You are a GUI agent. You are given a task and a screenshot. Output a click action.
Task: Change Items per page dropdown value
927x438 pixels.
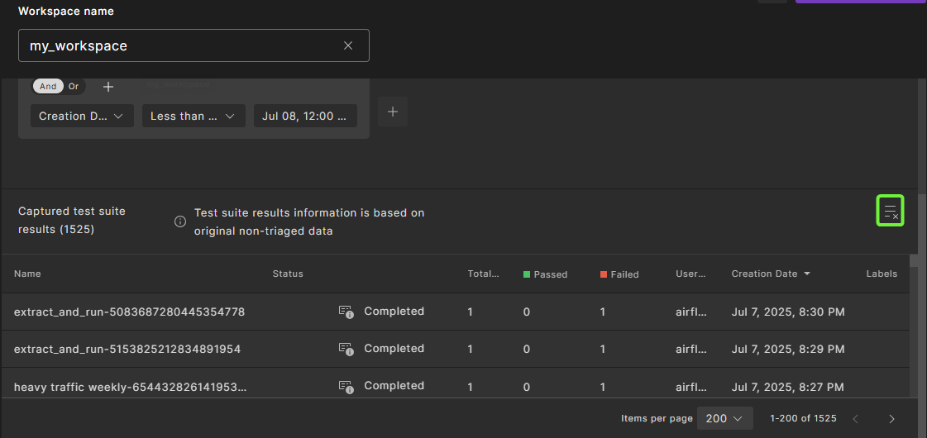point(724,419)
